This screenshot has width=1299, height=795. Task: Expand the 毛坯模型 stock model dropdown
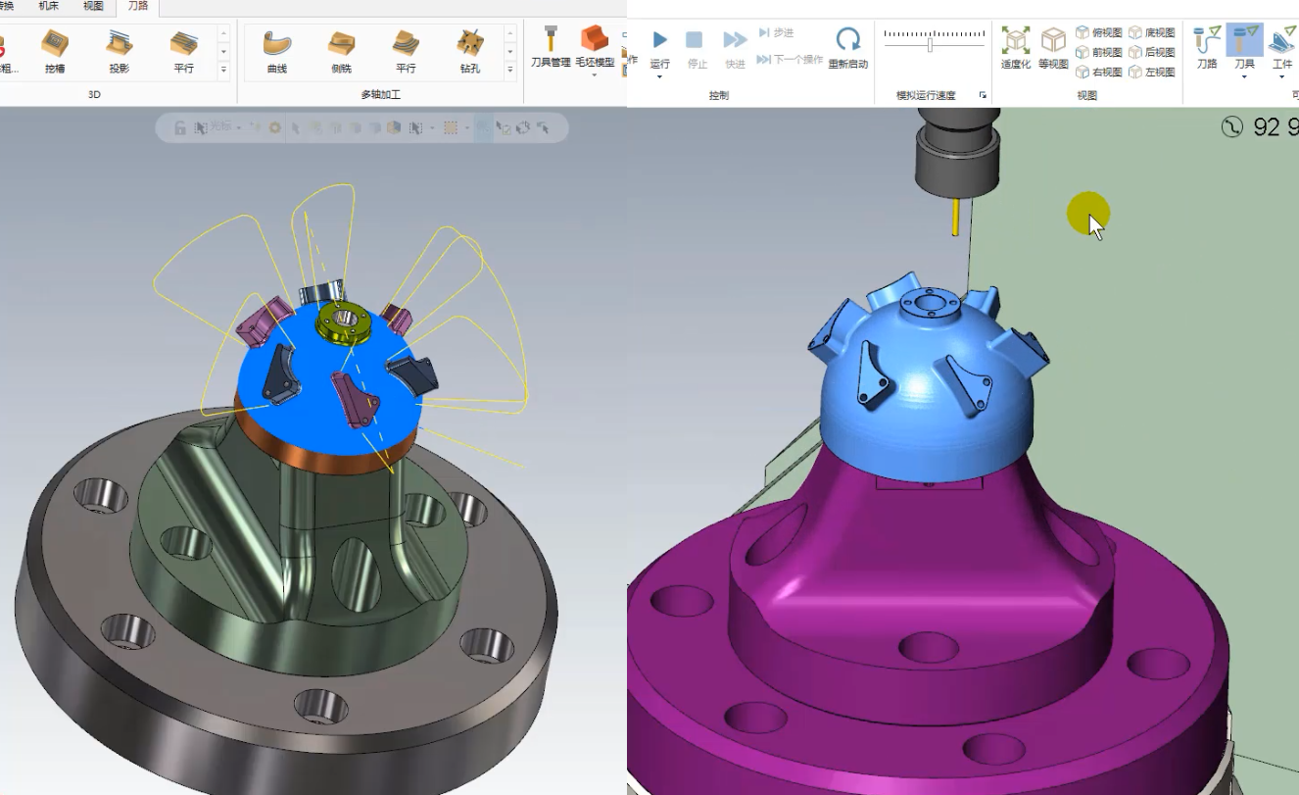(595, 75)
